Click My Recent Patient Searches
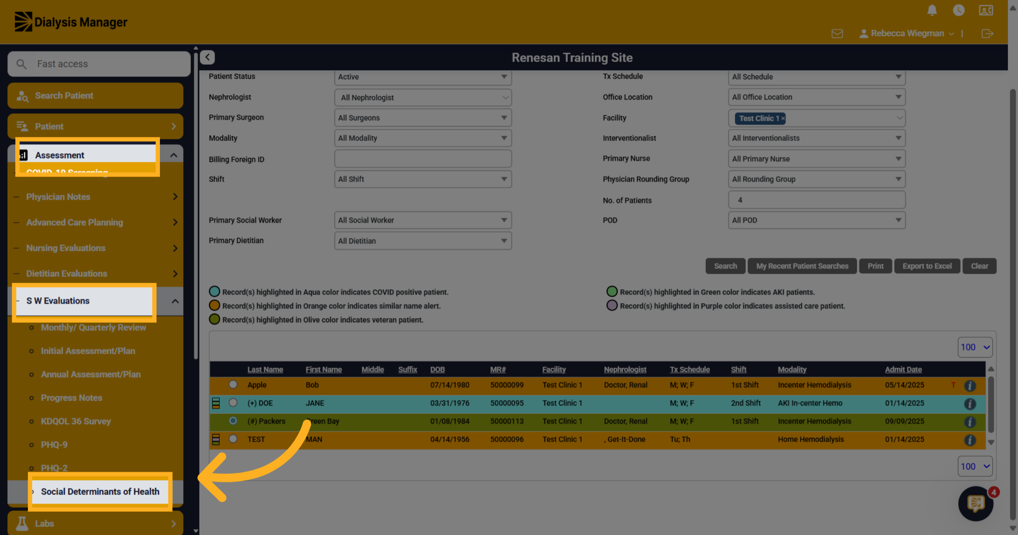The height and width of the screenshot is (535, 1018). (802, 266)
